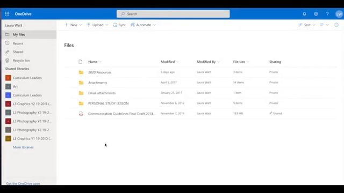The image size is (344, 193).
Task: Open the Attachments folder
Action: click(x=98, y=83)
